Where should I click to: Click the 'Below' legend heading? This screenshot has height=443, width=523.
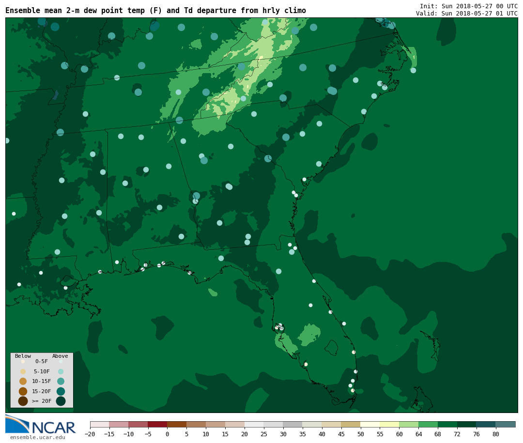(x=23, y=356)
